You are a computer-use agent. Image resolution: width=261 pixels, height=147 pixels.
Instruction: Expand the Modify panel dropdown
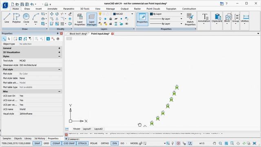coord(71,29)
